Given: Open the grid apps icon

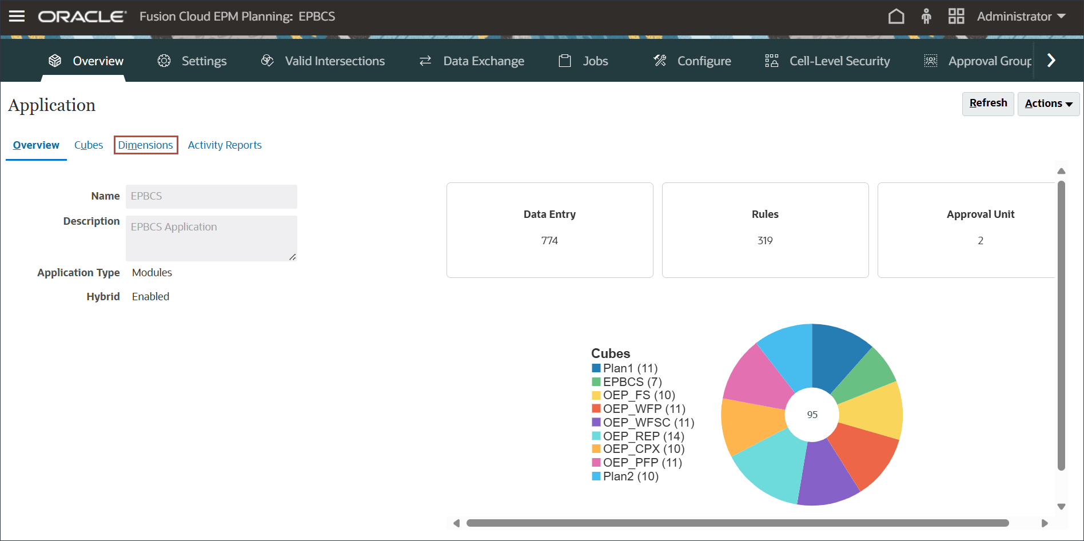Looking at the screenshot, I should [x=956, y=16].
